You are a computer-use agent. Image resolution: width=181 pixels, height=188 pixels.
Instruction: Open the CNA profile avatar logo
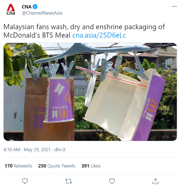11,10
